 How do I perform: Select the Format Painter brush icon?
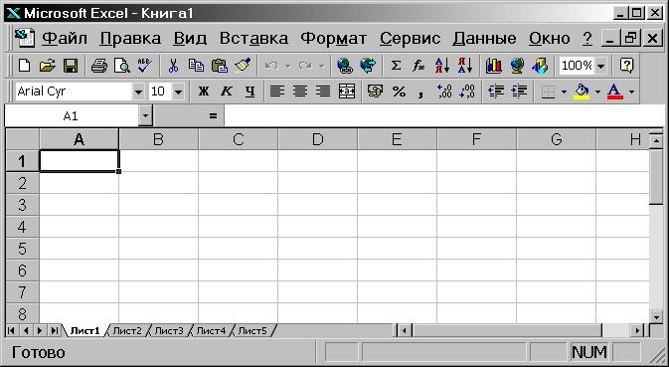[243, 66]
